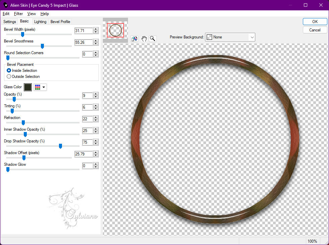Click the Tinting percent value field
The width and height of the screenshot is (329, 245).
click(x=87, y=107)
